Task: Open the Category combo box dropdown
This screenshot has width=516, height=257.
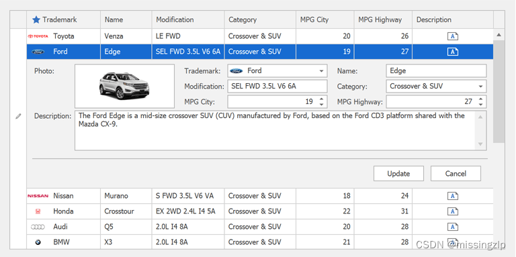Action: (x=481, y=87)
